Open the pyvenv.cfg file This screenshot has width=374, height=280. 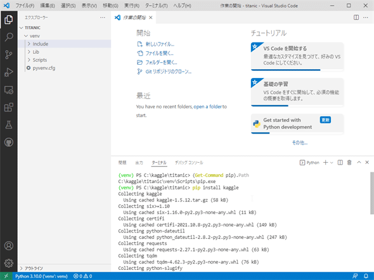click(x=65, y=68)
